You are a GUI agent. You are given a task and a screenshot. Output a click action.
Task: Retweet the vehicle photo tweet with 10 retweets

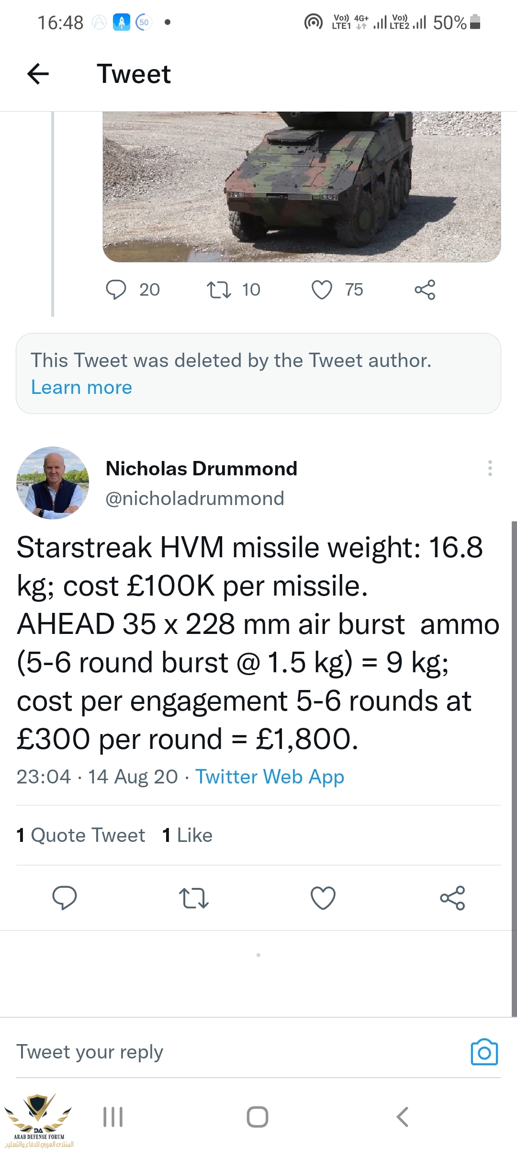pyautogui.click(x=219, y=290)
